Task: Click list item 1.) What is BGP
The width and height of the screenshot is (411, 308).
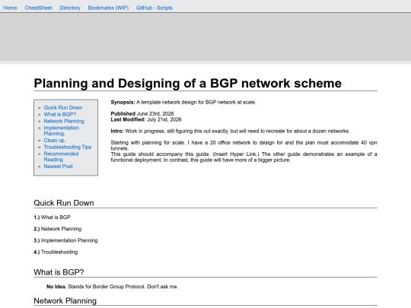Action: (53, 218)
